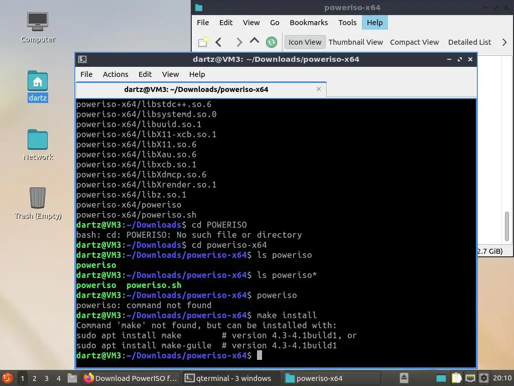Close the qterminal window
This screenshot has width=514, height=386.
click(x=470, y=59)
